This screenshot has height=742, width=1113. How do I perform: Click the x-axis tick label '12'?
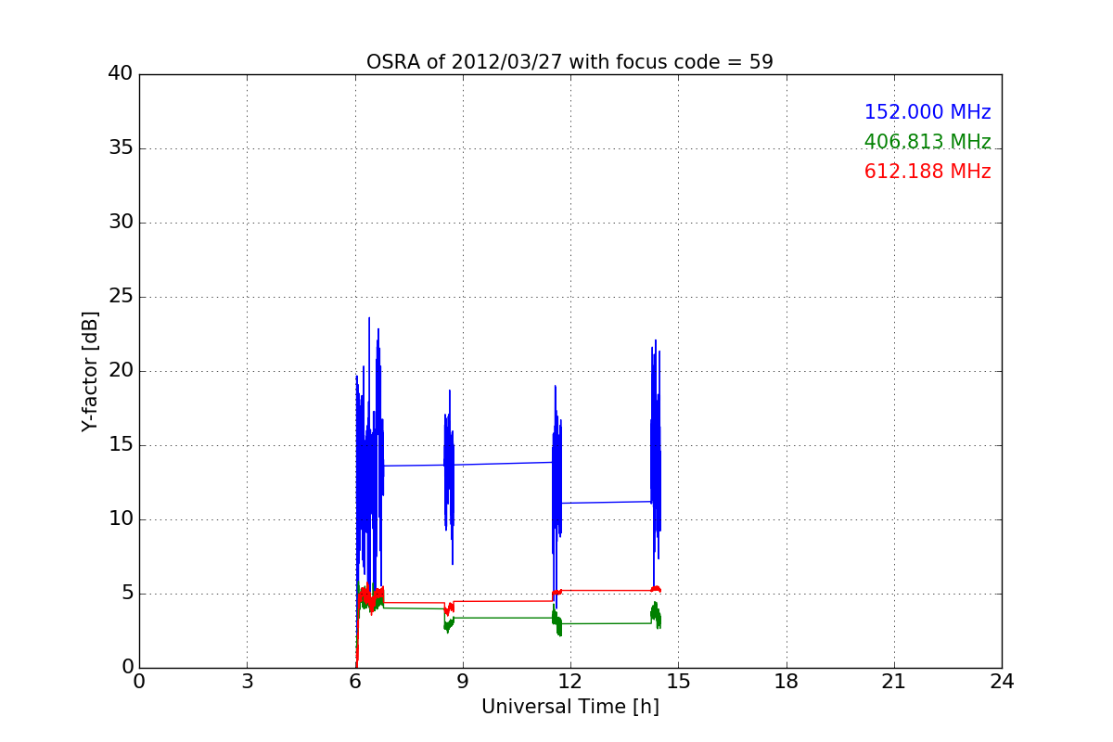pyautogui.click(x=570, y=682)
